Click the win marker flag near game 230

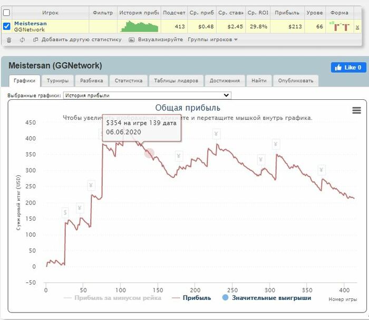[216, 134]
